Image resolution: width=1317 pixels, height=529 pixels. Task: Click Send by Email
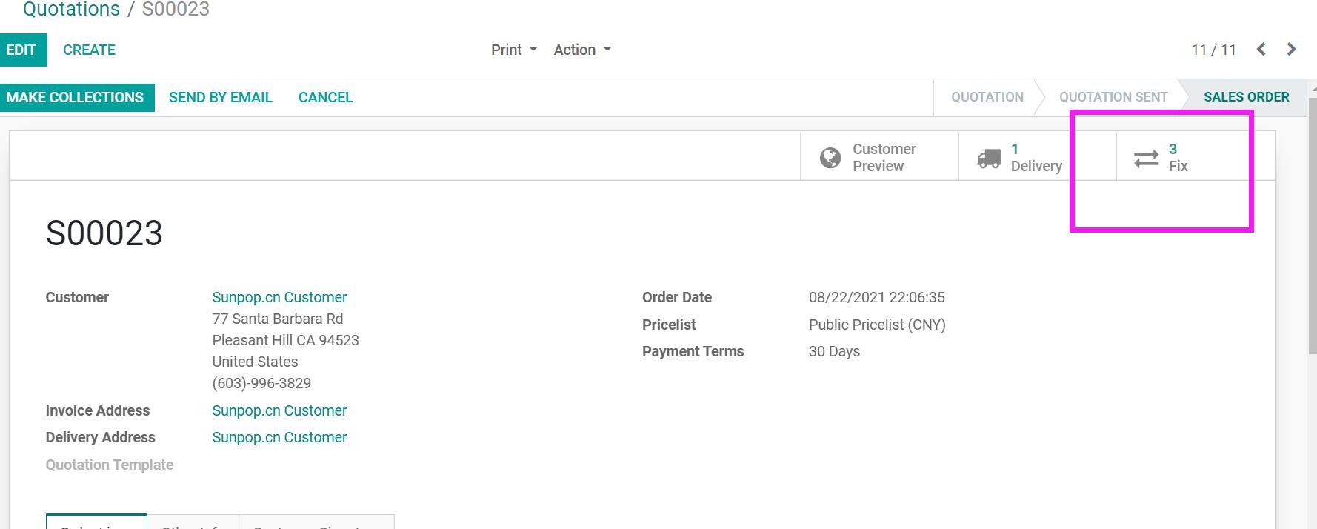coord(221,97)
